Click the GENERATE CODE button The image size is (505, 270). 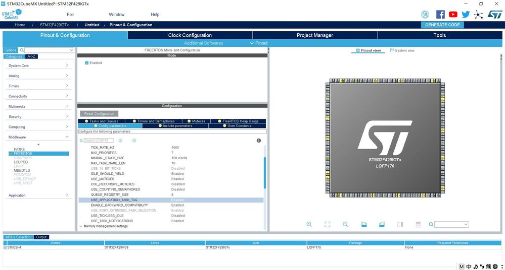coord(442,25)
